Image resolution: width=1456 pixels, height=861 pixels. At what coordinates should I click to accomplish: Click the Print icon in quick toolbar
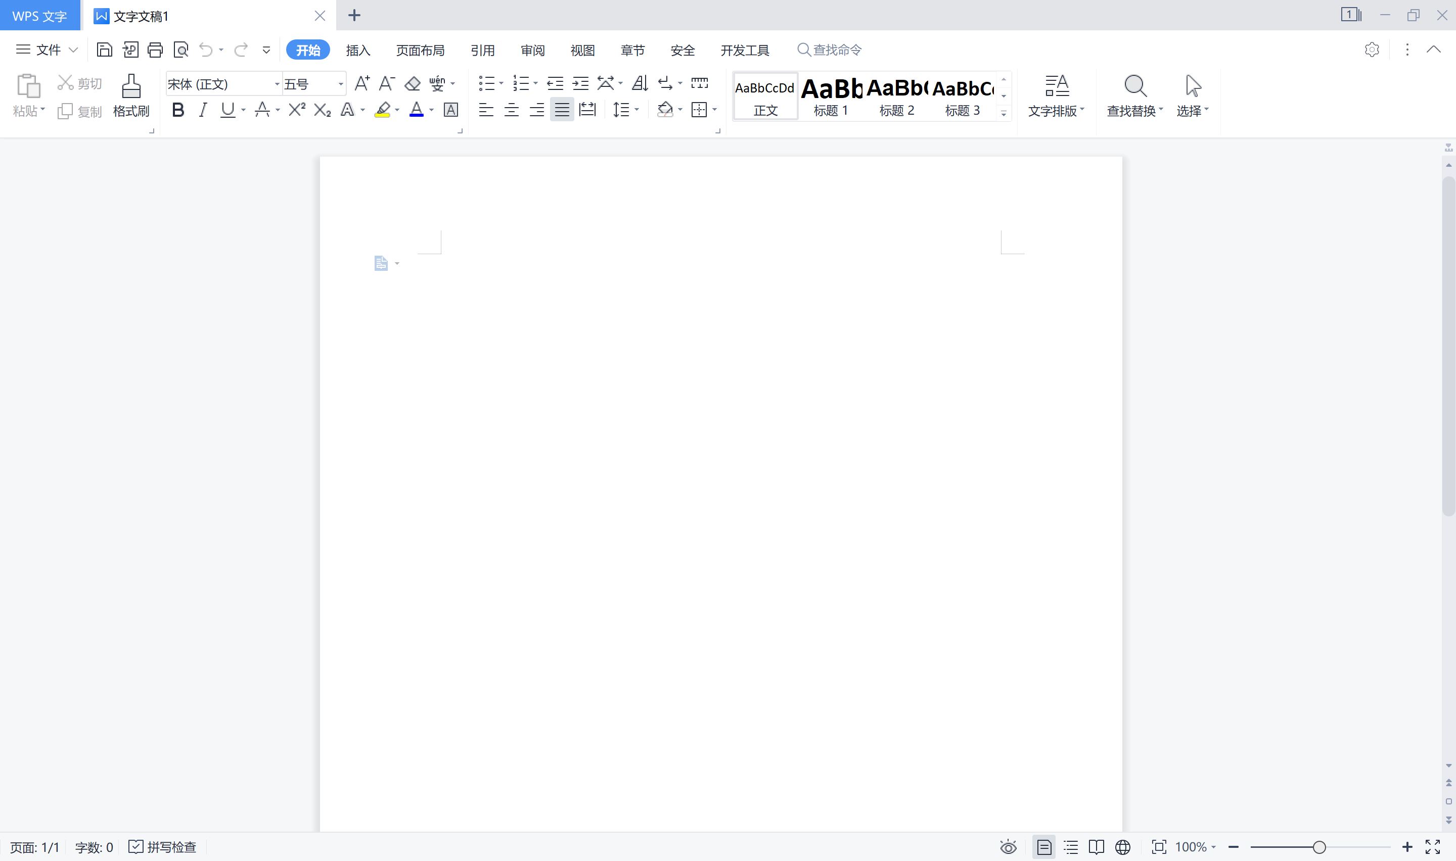tap(155, 50)
